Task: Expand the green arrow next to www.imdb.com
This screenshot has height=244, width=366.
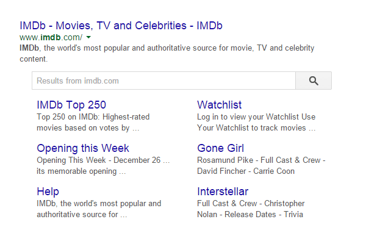Action: tap(88, 37)
